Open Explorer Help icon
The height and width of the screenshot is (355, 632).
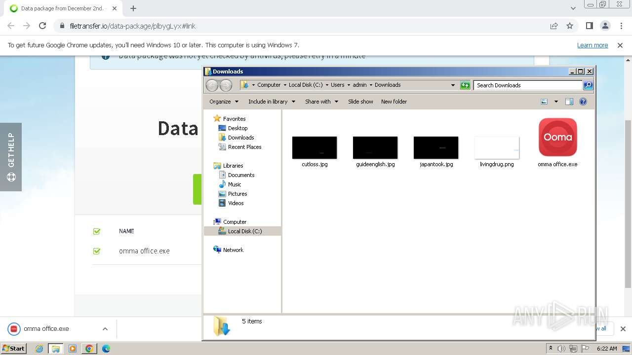tap(583, 102)
